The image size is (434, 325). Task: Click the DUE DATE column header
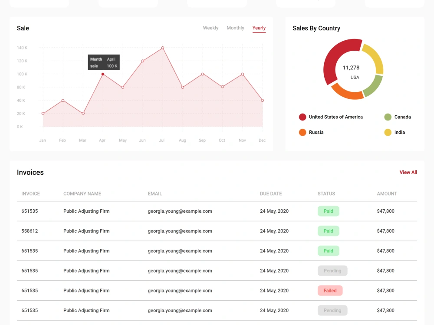point(271,194)
